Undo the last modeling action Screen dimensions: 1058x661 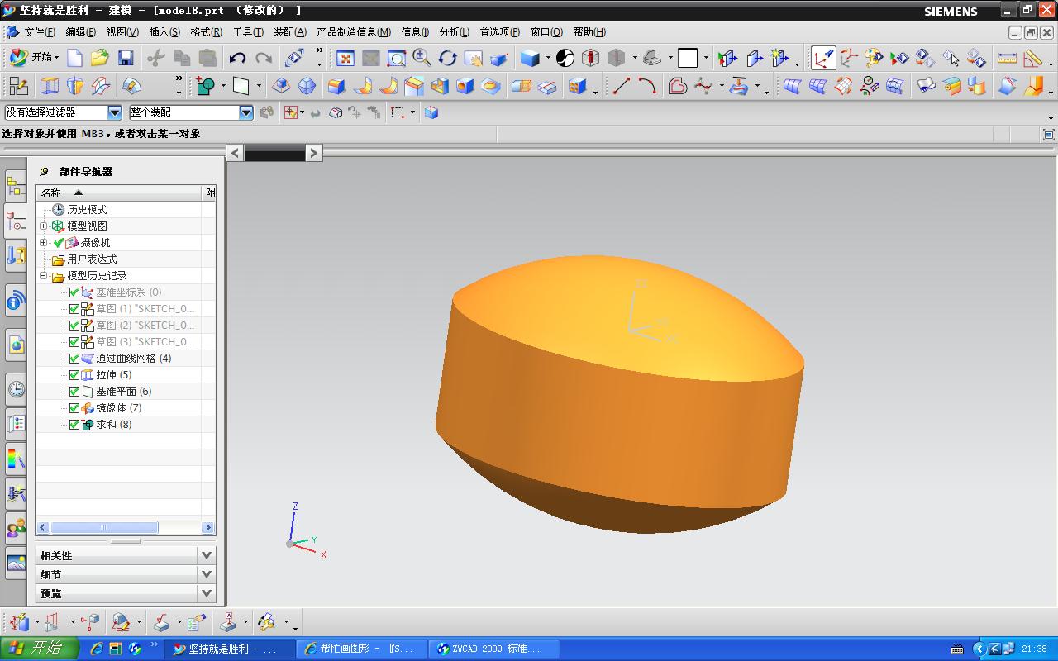(x=238, y=58)
